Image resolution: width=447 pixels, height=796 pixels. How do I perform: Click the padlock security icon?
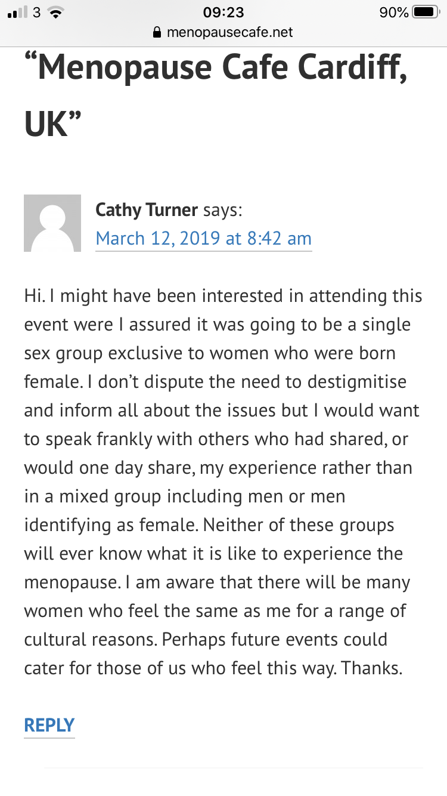157,32
